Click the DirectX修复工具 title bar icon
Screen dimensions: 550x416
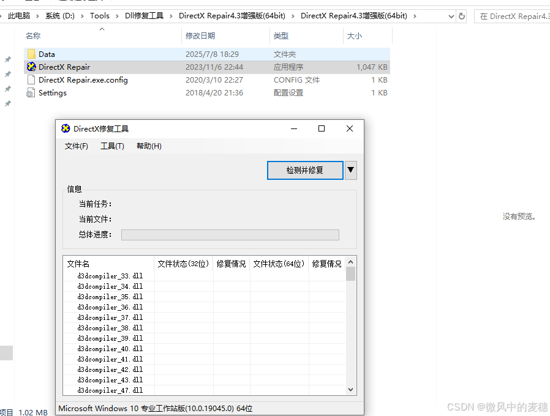point(66,128)
